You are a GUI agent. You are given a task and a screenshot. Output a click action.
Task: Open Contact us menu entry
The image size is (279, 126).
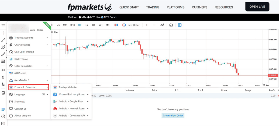pyautogui.click(x=29, y=109)
